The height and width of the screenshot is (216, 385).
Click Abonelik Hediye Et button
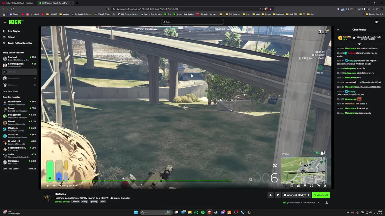point(296,195)
